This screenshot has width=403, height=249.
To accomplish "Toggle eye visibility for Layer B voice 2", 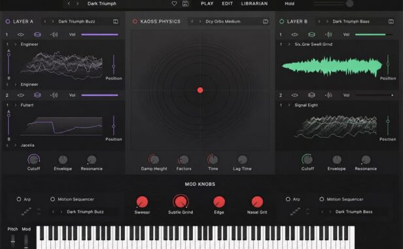I will point(295,95).
